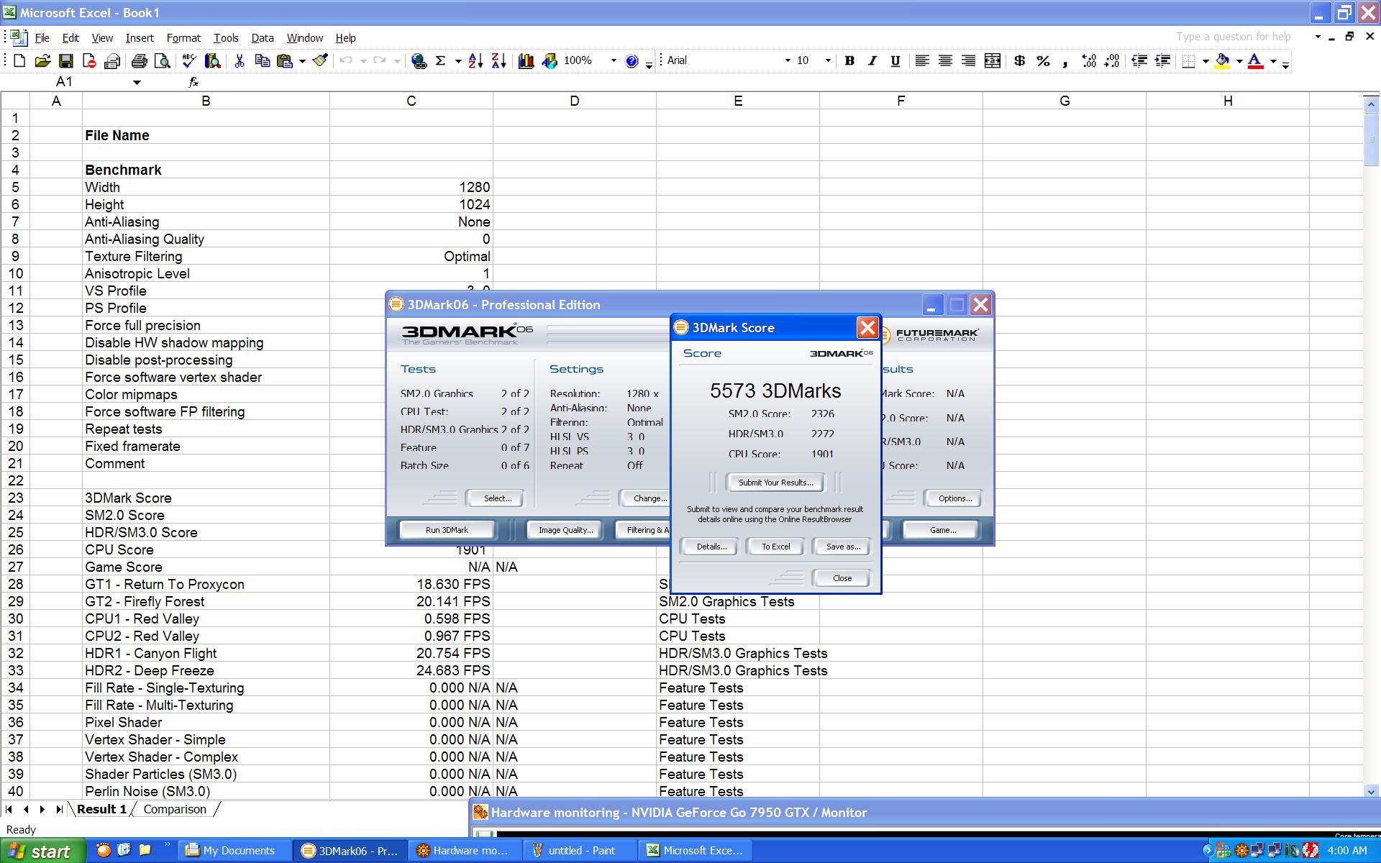This screenshot has height=863, width=1381.
Task: Click the AutoSum sigma icon
Action: click(441, 61)
